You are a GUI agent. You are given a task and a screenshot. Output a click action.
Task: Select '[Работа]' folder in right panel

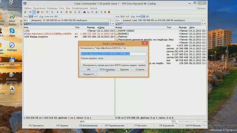point(161,37)
